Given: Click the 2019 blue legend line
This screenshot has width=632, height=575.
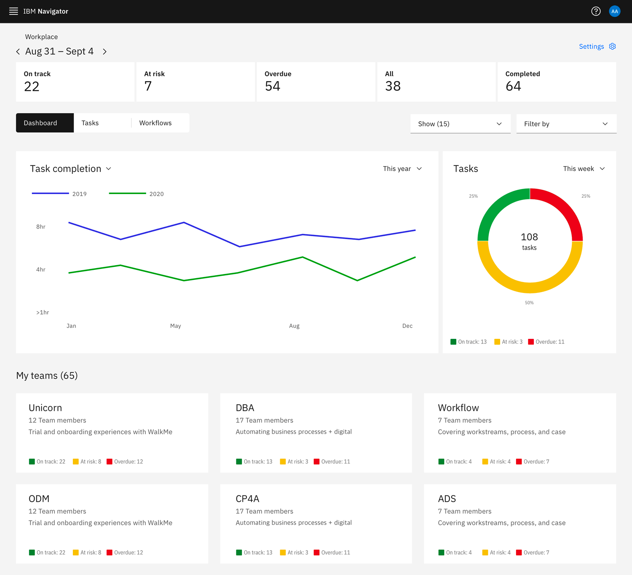Looking at the screenshot, I should point(51,193).
